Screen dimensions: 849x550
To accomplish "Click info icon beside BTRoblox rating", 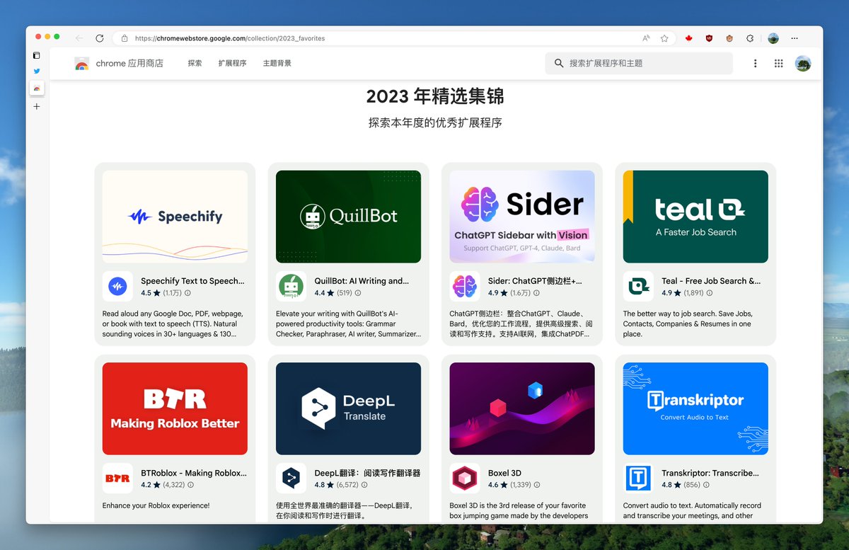I will pyautogui.click(x=190, y=485).
